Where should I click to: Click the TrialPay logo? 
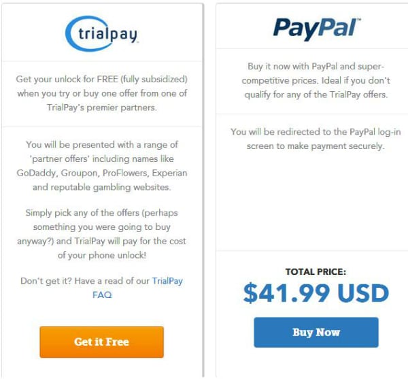[101, 33]
